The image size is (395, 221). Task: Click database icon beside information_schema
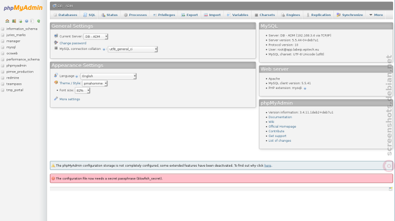3,29
